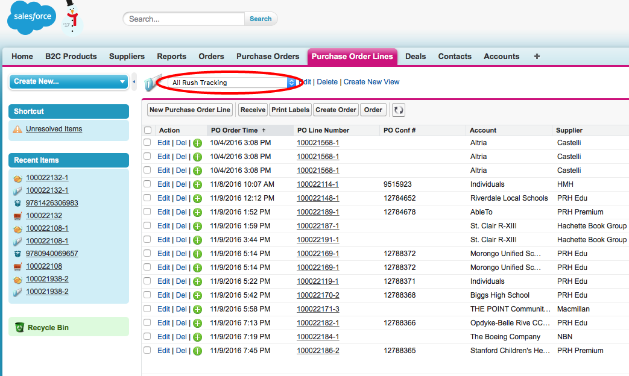Sort by PO Order Time ascending arrow
This screenshot has height=376, width=629.
click(264, 130)
